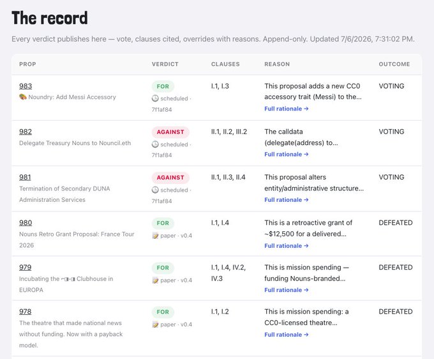Click 'paper · v0.4' label in row 980

[x=176, y=236]
